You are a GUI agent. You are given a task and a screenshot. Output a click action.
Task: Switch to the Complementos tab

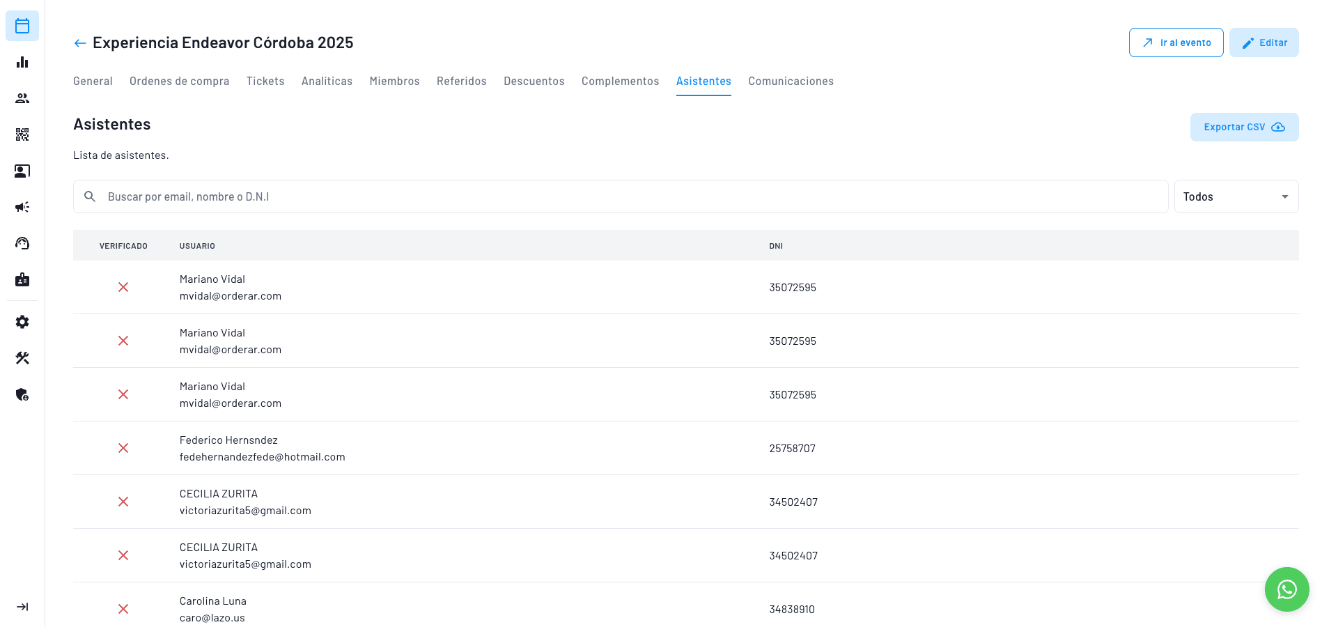[x=620, y=81]
